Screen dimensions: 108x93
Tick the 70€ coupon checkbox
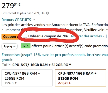(25, 36)
